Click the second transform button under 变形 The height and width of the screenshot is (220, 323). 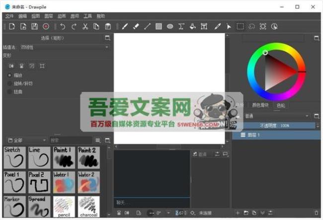coord(21,66)
